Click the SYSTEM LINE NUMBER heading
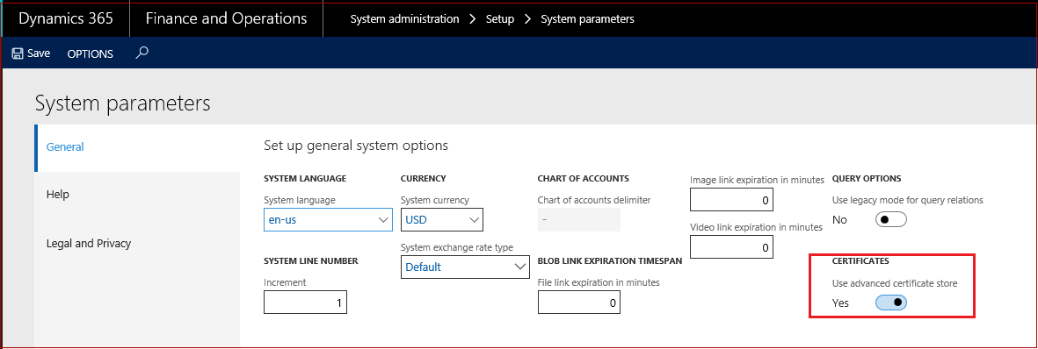The width and height of the screenshot is (1038, 349). [x=310, y=261]
